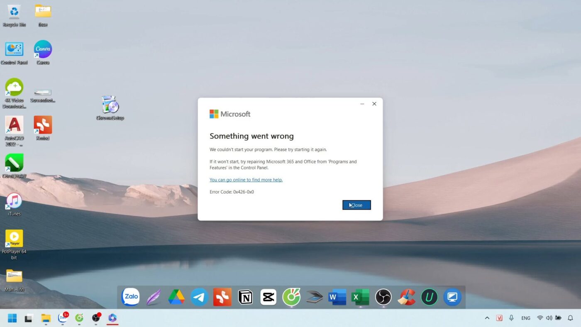Close the Microsoft error dialog with Close button
Image resolution: width=581 pixels, height=327 pixels.
(x=356, y=205)
